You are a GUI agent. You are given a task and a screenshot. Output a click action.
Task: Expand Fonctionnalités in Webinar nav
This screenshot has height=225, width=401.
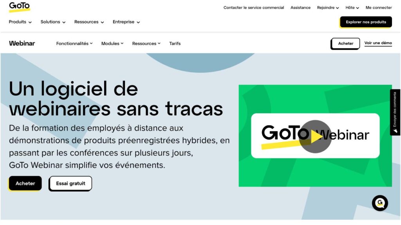(74, 43)
